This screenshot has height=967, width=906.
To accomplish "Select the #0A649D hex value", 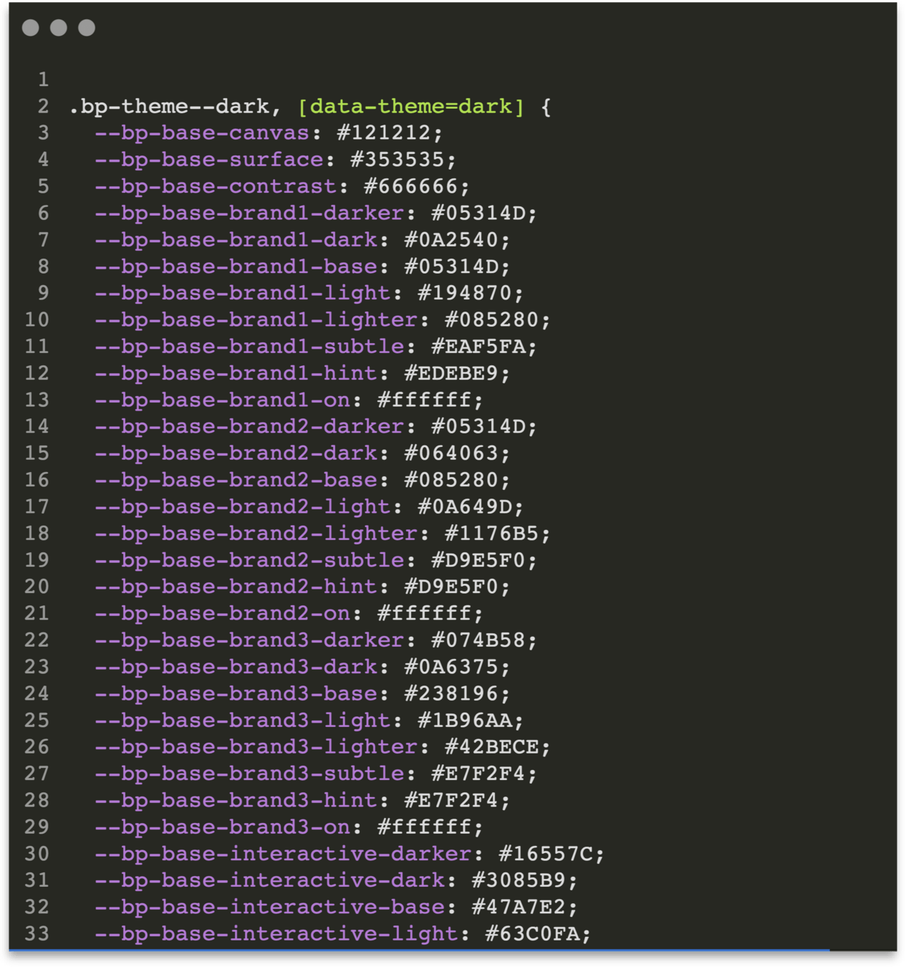I will (x=465, y=507).
